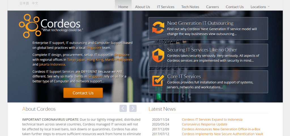Click the tagline "What technology could be."
This screenshot has width=290, height=136.
tap(62, 30)
